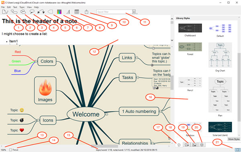Open the Topic menu
The image size is (241, 152).
[x=22, y=7]
